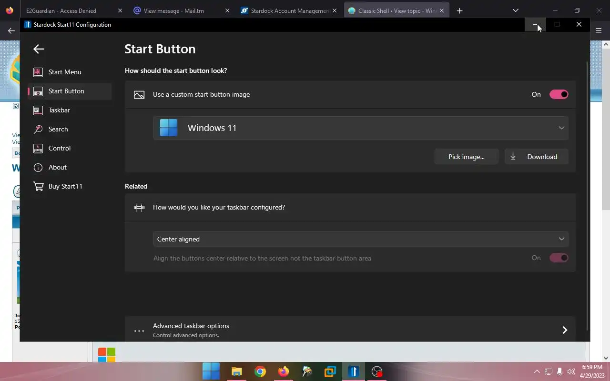Viewport: 610px width, 381px height.
Task: Open the Search settings page
Action: [x=70, y=129]
